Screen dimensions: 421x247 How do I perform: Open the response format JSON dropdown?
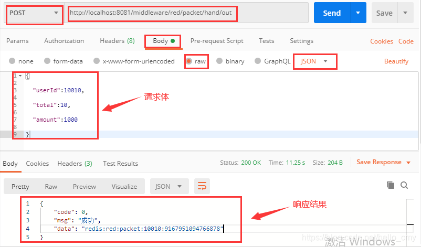(x=169, y=186)
